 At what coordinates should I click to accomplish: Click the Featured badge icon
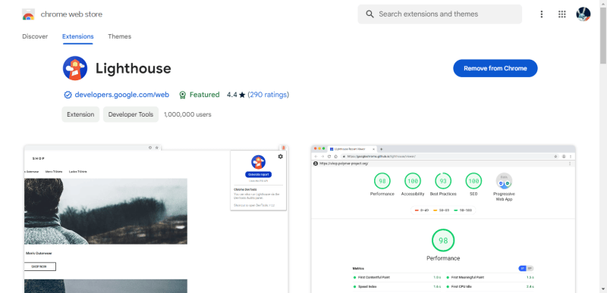pyautogui.click(x=183, y=95)
